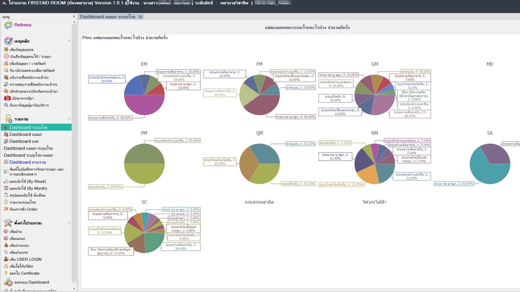Click the magenta slice of the EM pie
The width and height of the screenshot is (520, 292).
pos(144,104)
